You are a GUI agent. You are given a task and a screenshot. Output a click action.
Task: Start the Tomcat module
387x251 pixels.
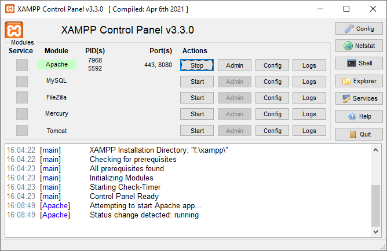(x=197, y=130)
